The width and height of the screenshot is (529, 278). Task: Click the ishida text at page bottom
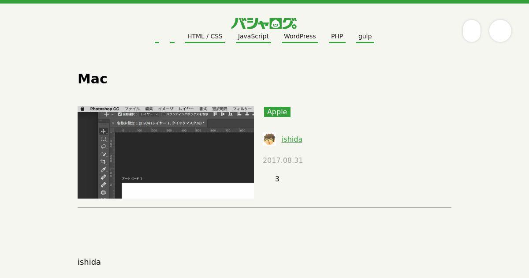tap(89, 262)
